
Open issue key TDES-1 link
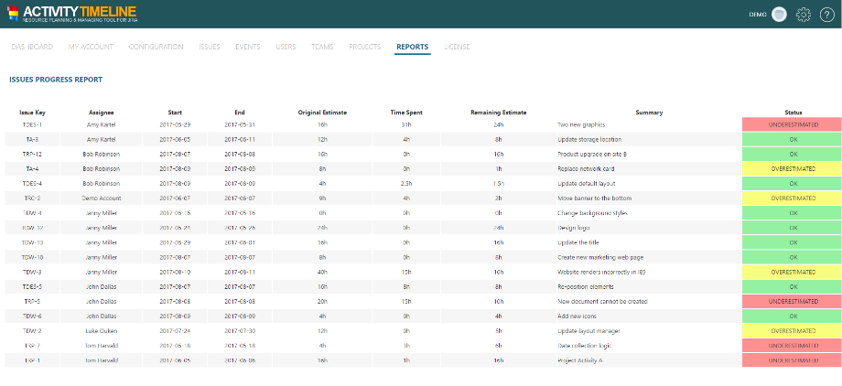click(32, 123)
